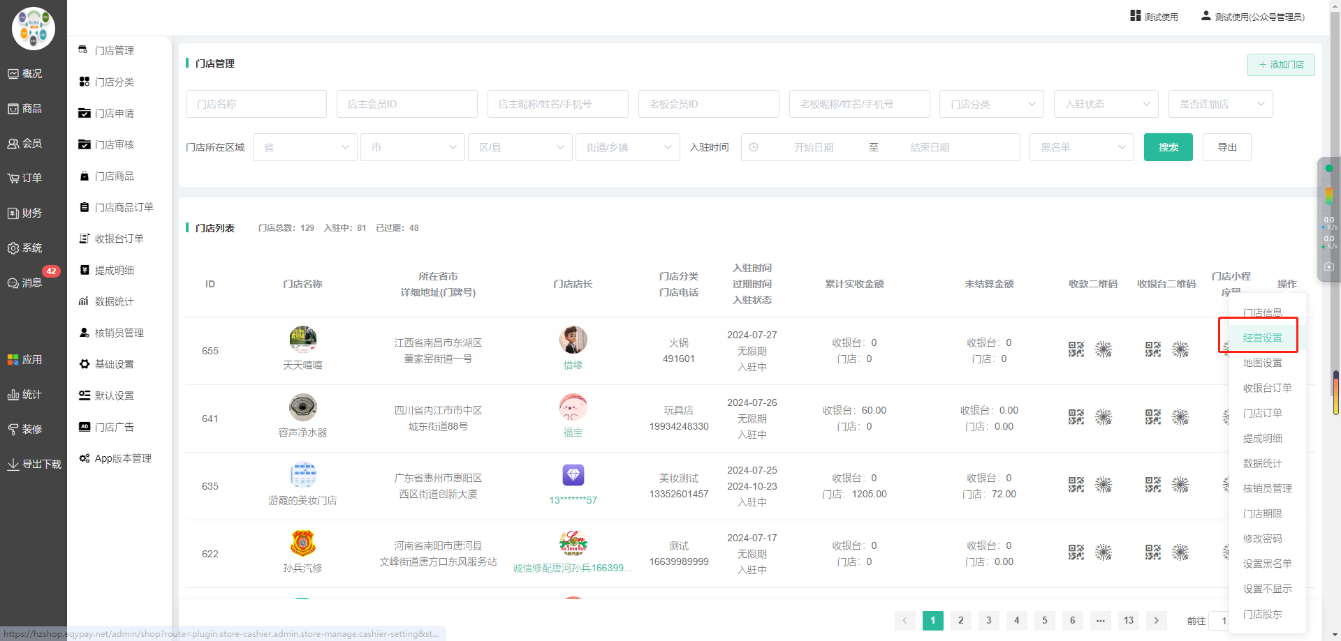Click the 概况 overview icon in sidebar
The image size is (1341, 641).
pos(13,74)
